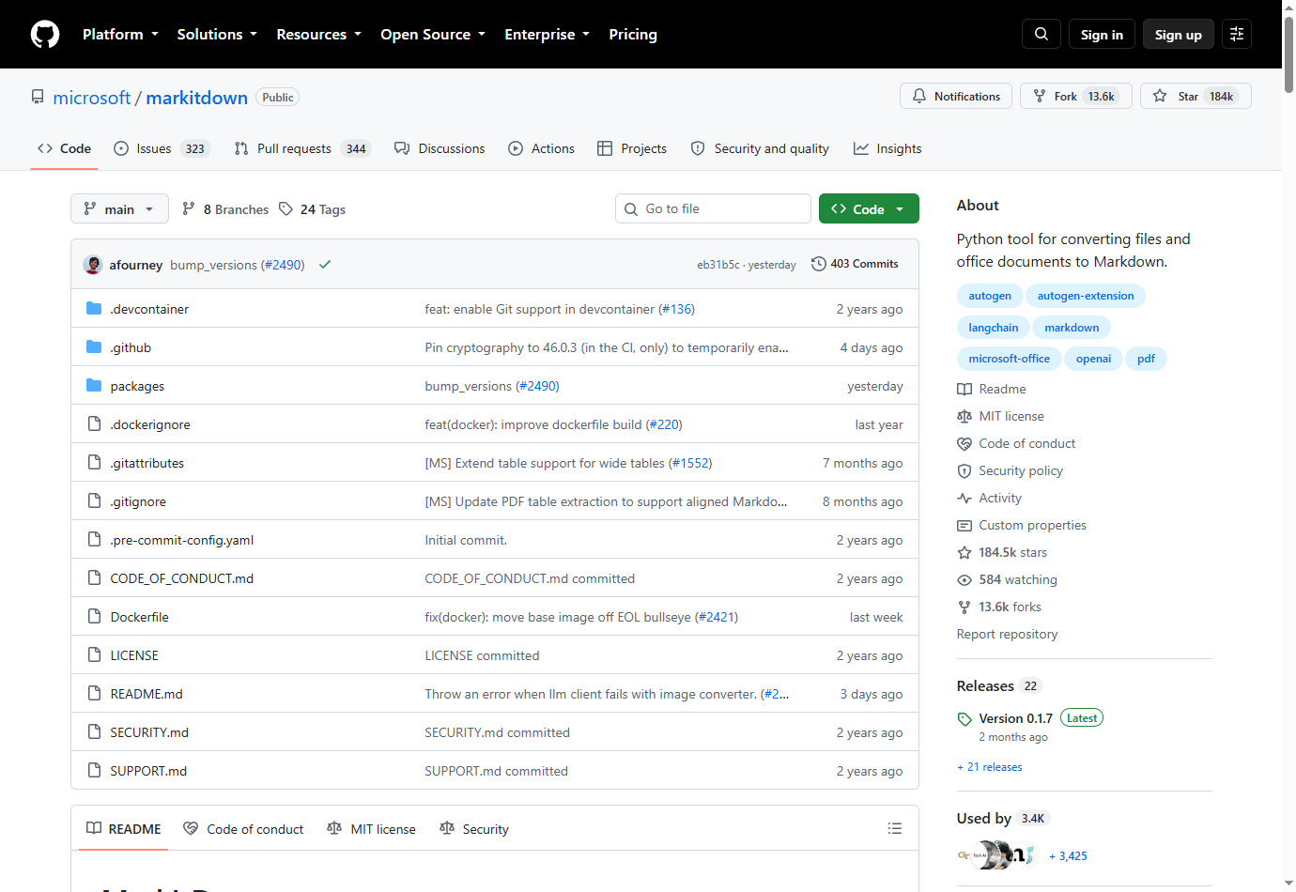
Task: View the passing commit status checkmark
Action: point(325,265)
